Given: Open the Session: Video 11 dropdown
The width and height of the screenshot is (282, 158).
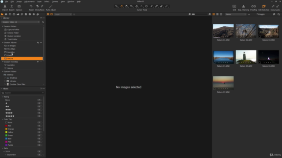Looking at the screenshot, I should click(x=21, y=22).
